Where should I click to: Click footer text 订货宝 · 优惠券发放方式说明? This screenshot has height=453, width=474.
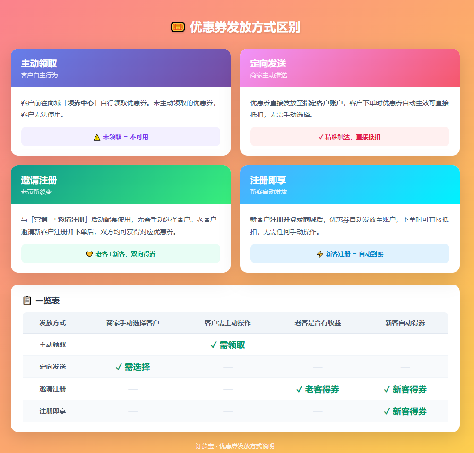coord(235,446)
